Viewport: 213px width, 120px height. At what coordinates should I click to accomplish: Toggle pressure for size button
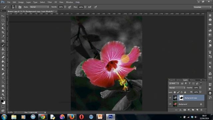(96, 7)
